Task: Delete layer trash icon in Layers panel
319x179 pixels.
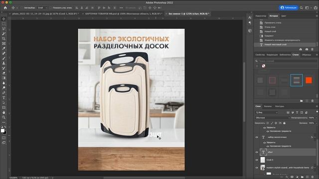Action: tap(313, 177)
